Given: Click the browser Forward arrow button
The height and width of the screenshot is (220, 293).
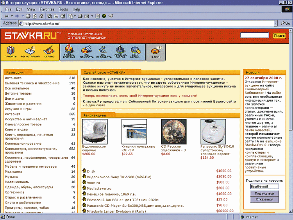Looking at the screenshot, I should [x=17, y=16].
